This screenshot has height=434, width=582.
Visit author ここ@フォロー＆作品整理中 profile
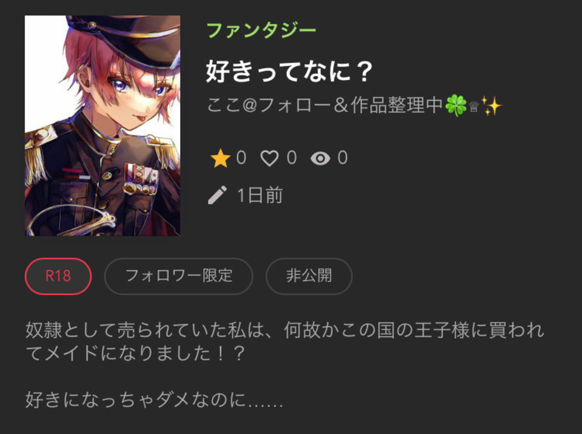(325, 105)
